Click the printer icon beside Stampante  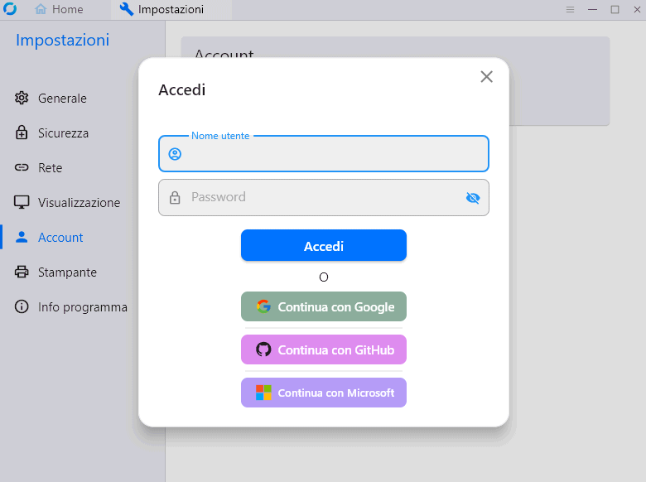point(22,272)
